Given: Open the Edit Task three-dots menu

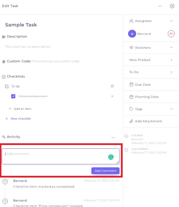Looking at the screenshot, I should tap(160, 6).
